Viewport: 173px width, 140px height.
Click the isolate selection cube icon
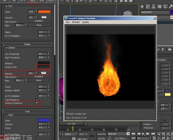(74, 139)
